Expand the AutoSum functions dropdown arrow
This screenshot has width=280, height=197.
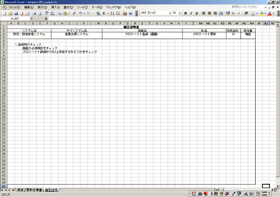pos(108,13)
